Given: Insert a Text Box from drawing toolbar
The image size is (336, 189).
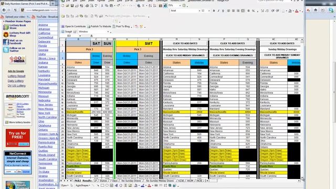Looking at the screenshot, I should click(x=111, y=185).
